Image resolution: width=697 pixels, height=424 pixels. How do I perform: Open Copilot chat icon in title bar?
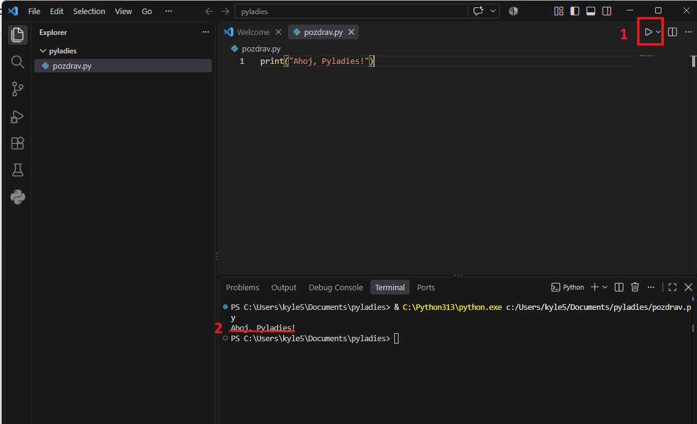tap(478, 11)
